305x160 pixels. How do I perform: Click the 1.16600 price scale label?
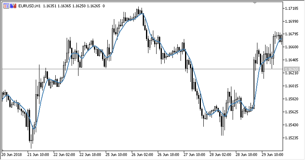(292, 47)
